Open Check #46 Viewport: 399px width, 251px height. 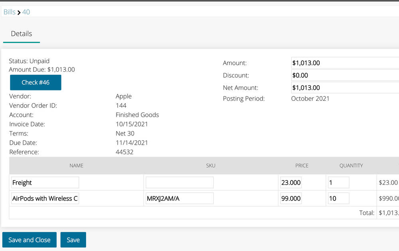[36, 82]
